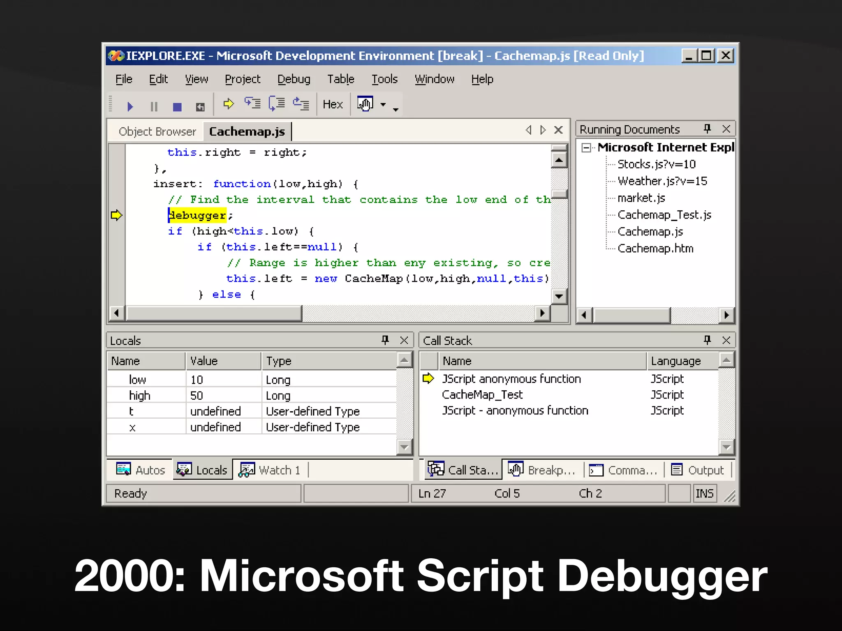
Task: Open the toolbar options dropdown arrow
Action: click(396, 109)
